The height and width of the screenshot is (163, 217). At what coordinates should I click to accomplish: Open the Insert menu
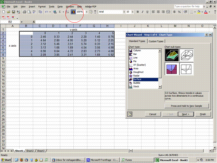coord(32,6)
